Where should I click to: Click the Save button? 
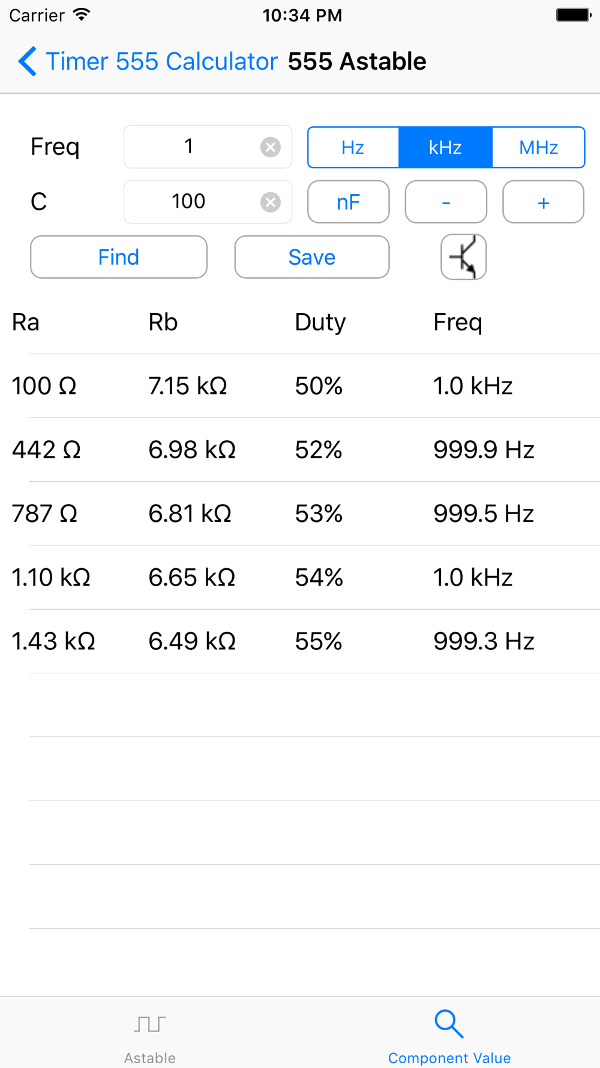tap(312, 257)
